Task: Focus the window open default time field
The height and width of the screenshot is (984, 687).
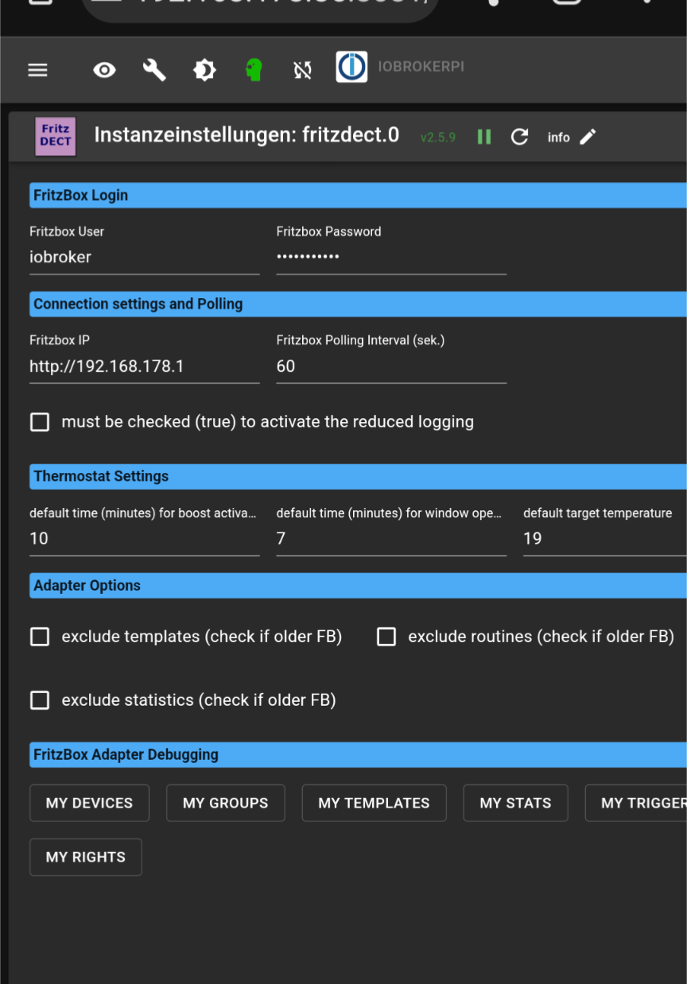Action: point(391,539)
